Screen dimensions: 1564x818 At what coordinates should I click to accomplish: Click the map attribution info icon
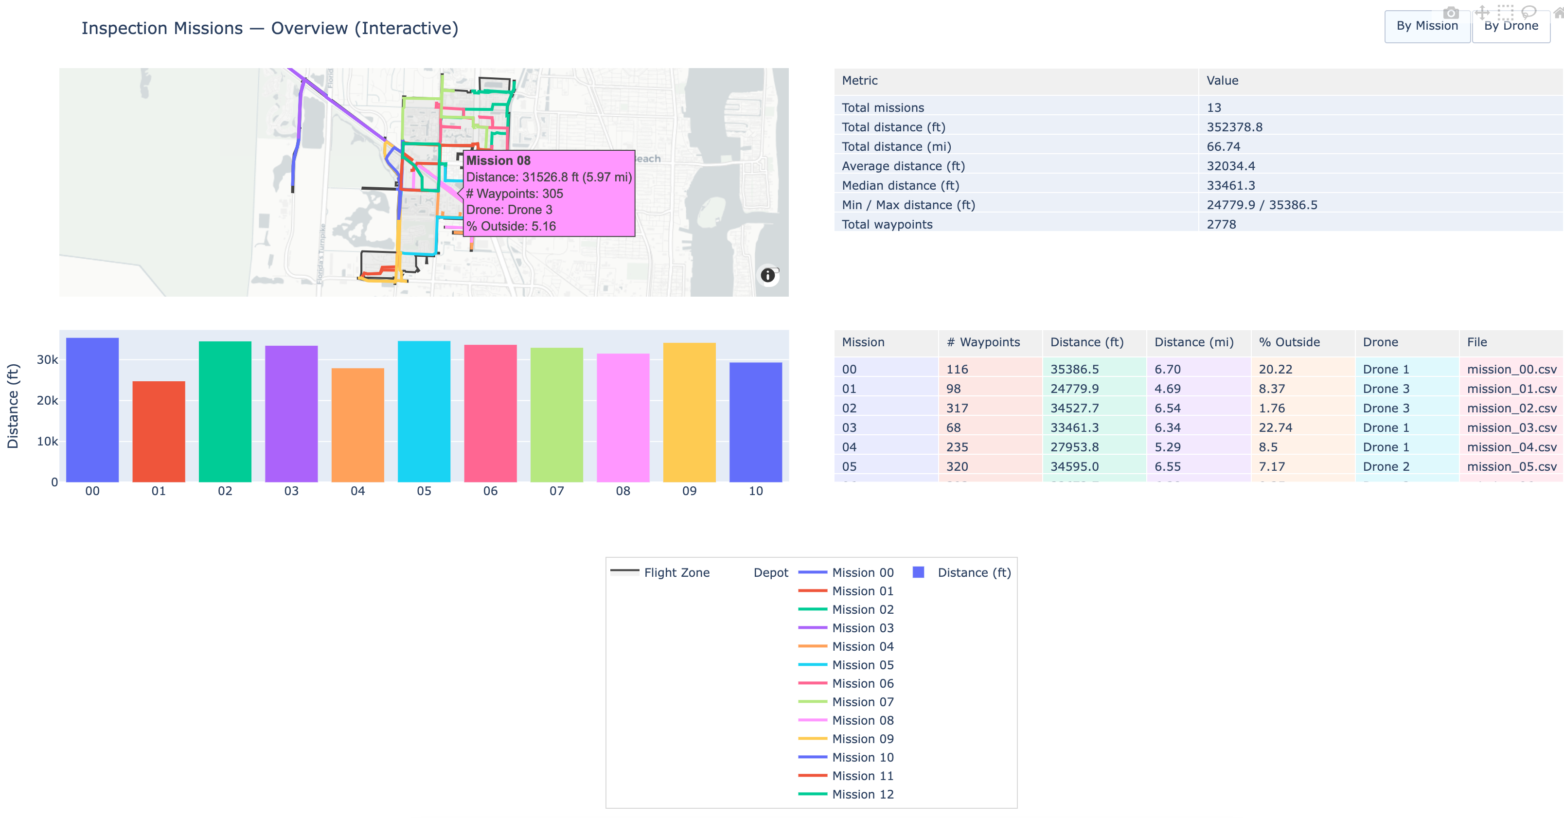coord(768,275)
